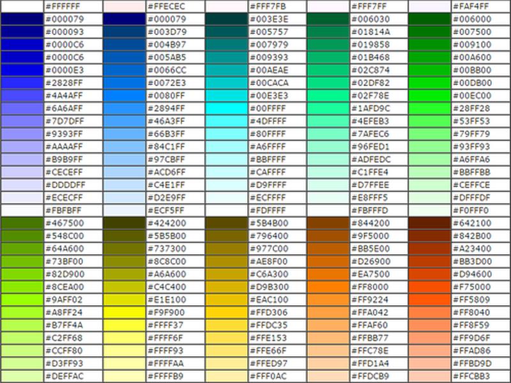Click the hex code text #02C874
Image resolution: width=511 pixels, height=383 pixels.
370,70
